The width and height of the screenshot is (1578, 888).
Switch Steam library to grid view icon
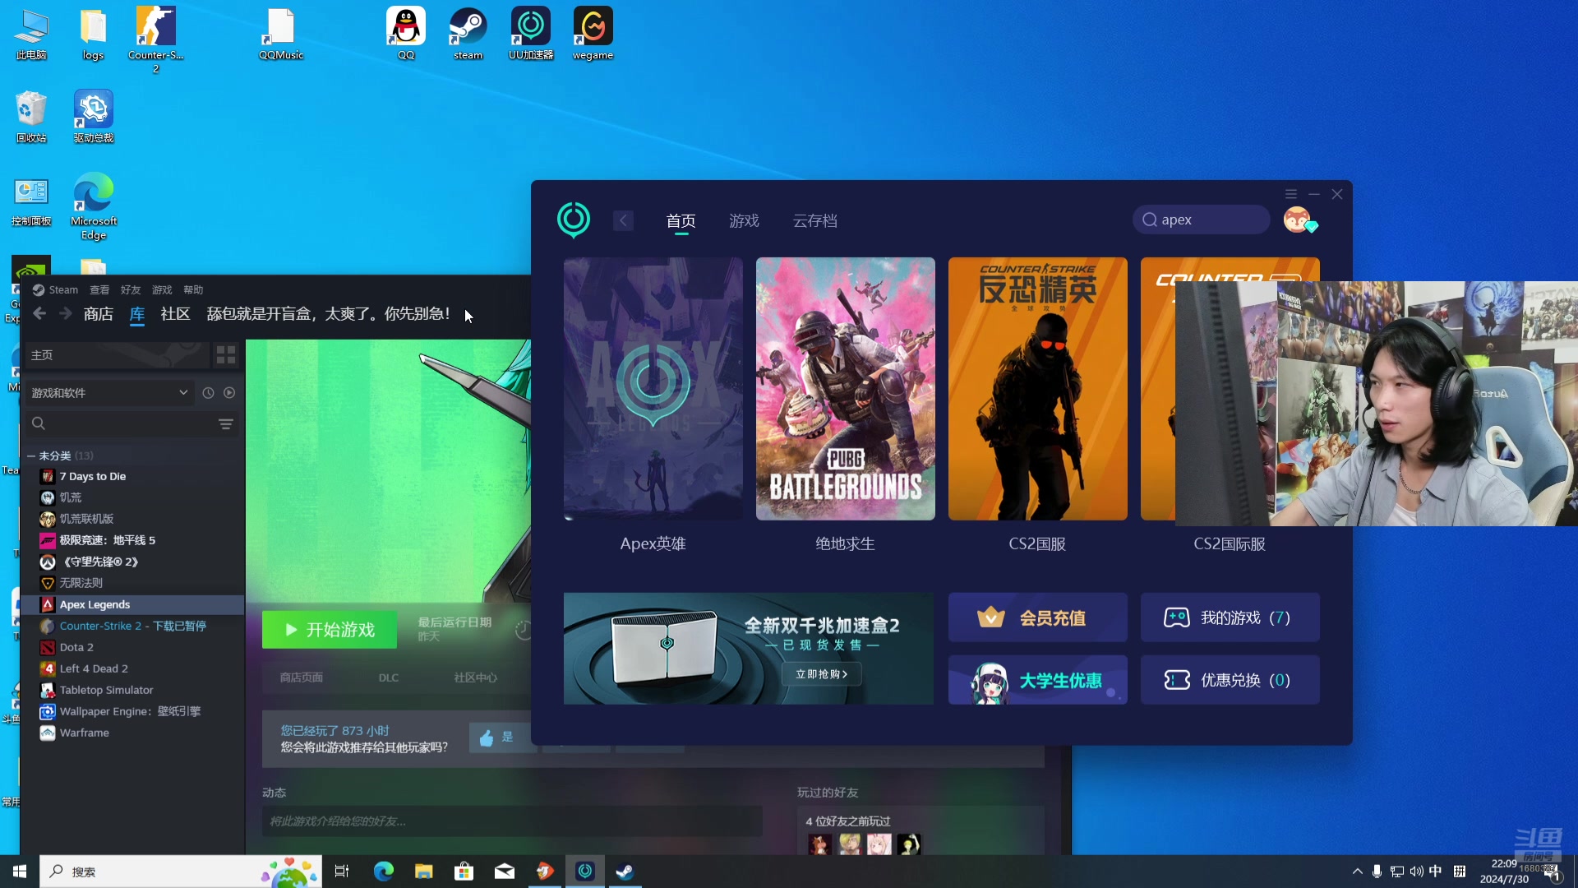226,354
